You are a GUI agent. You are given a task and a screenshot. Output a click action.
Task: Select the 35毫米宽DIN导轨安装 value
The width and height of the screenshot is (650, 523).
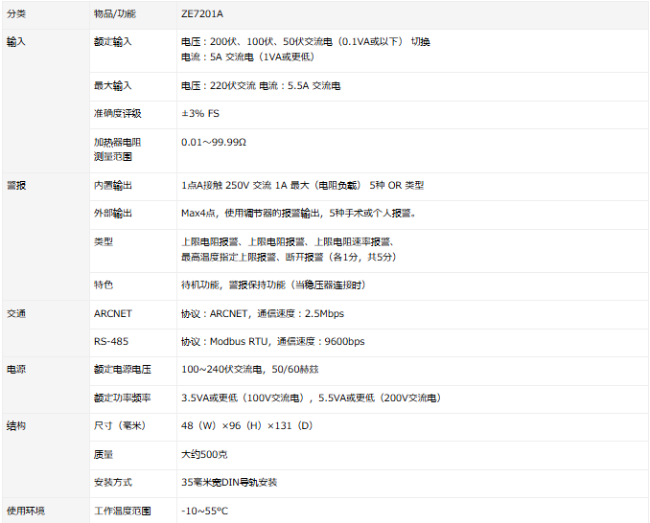[229, 483]
